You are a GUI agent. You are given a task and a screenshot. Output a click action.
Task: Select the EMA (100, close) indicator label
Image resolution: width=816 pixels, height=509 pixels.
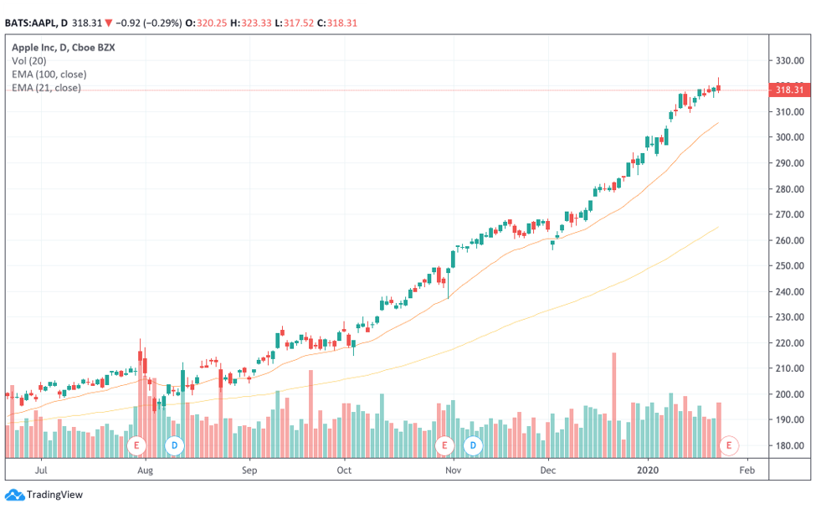[49, 75]
